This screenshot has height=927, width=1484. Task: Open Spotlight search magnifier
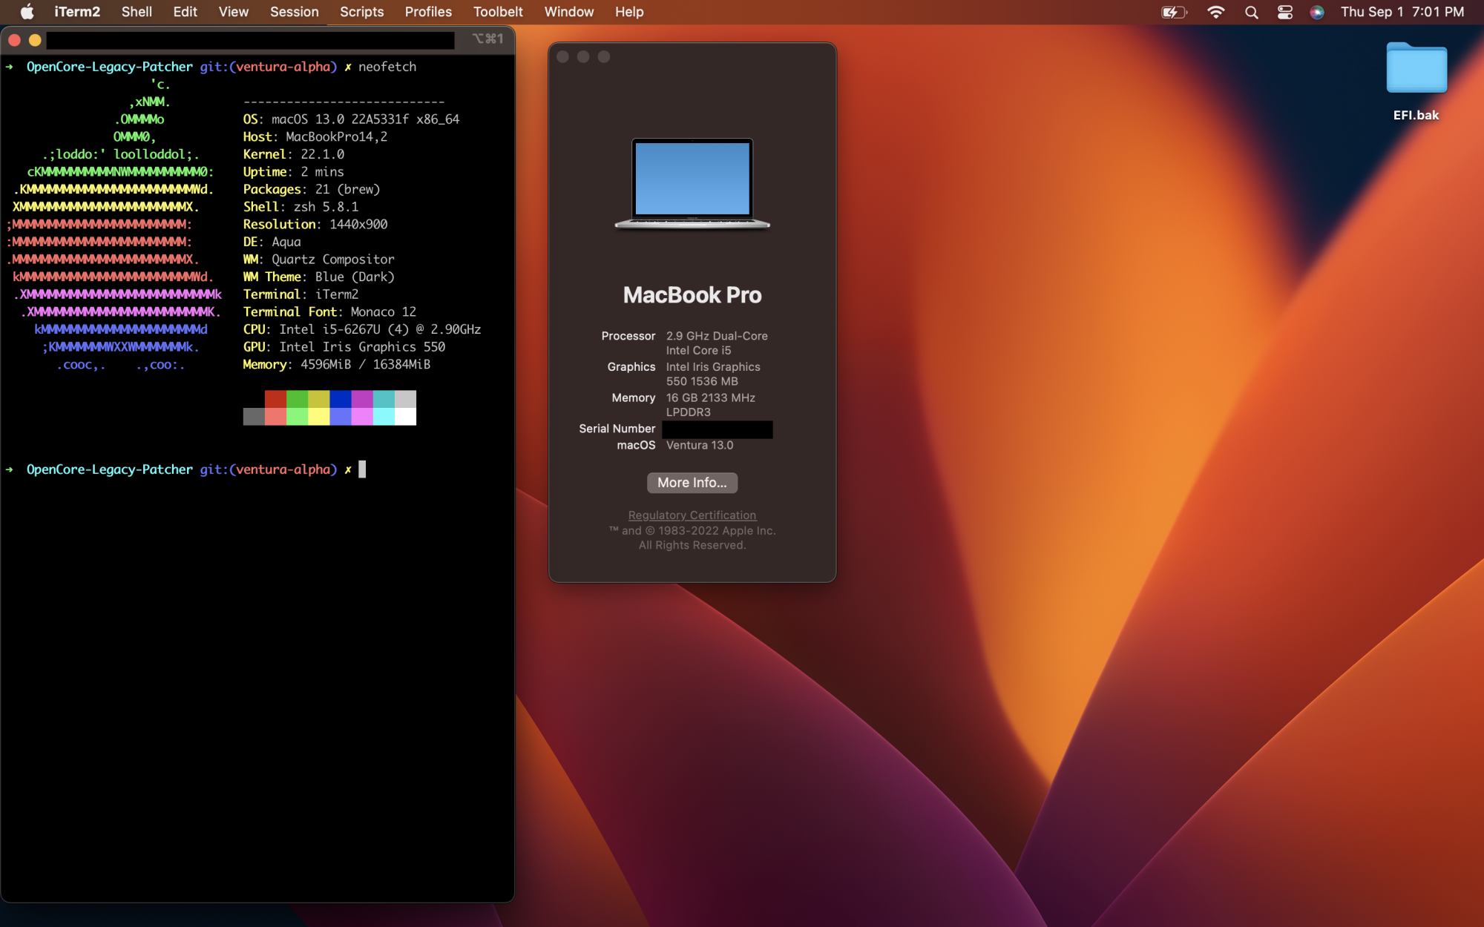[x=1251, y=12]
